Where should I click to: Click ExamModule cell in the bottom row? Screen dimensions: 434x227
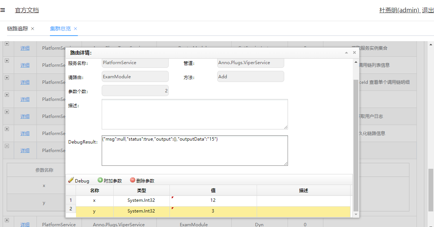click(194, 224)
